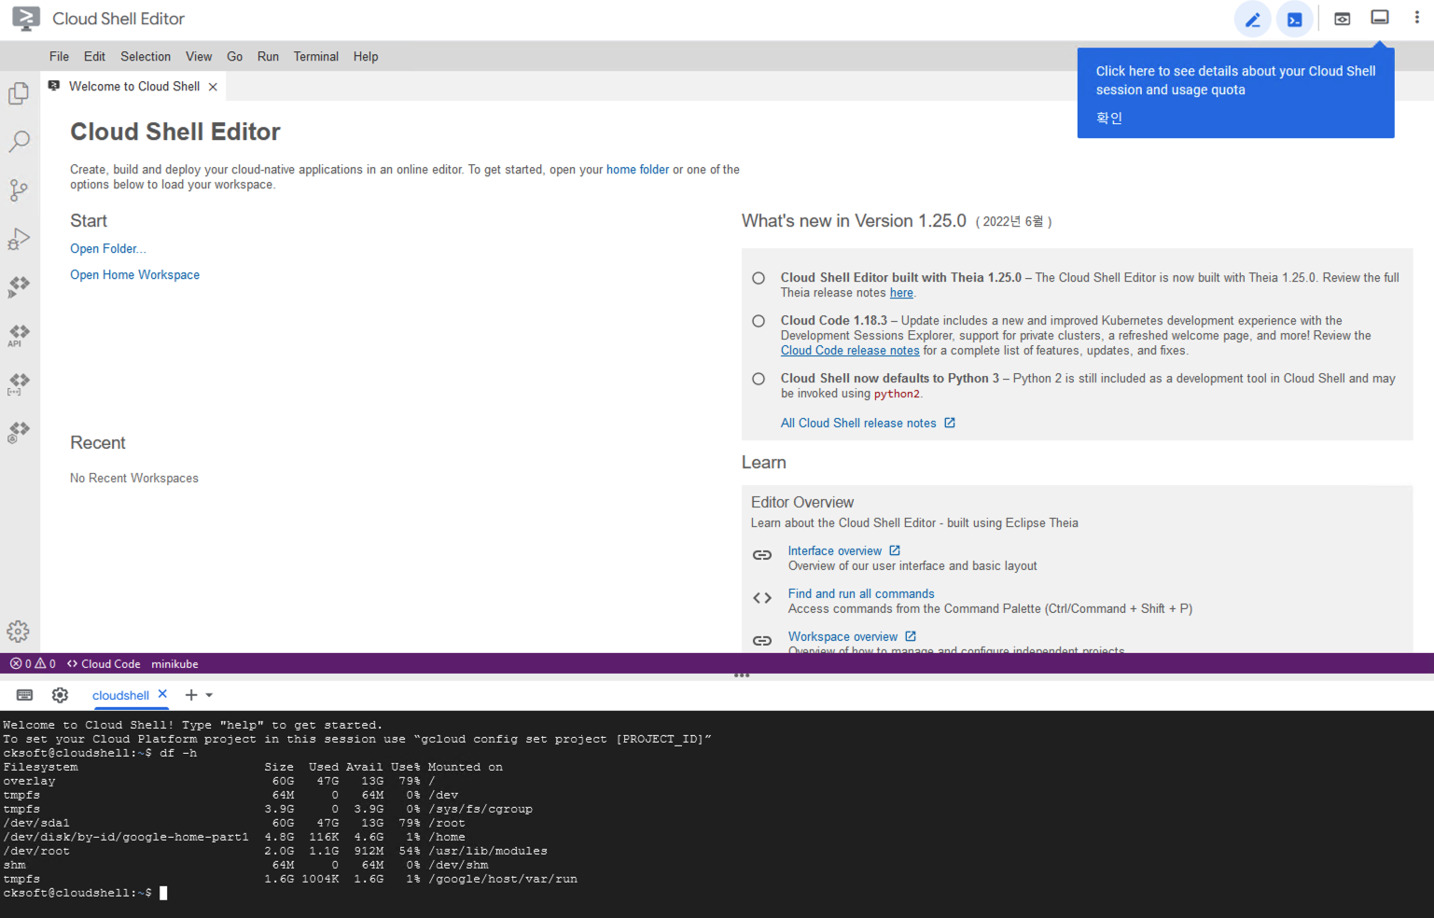This screenshot has width=1434, height=918.
Task: Open the Terminal menu
Action: pos(316,57)
